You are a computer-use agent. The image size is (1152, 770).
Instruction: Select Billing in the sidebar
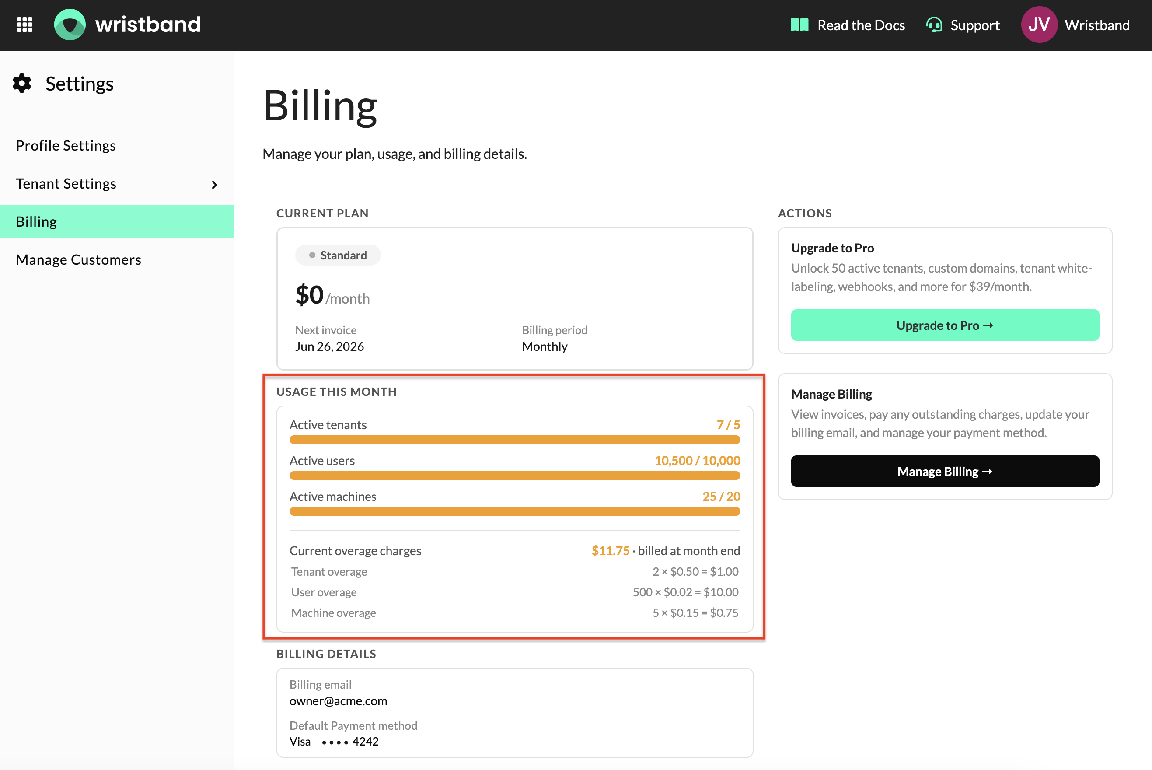[x=117, y=221]
